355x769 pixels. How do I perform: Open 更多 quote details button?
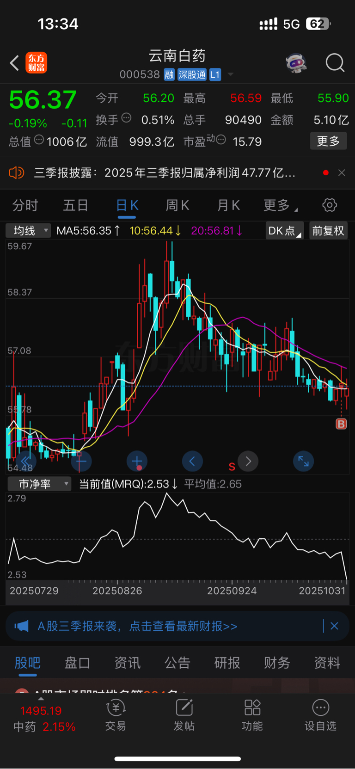(328, 141)
